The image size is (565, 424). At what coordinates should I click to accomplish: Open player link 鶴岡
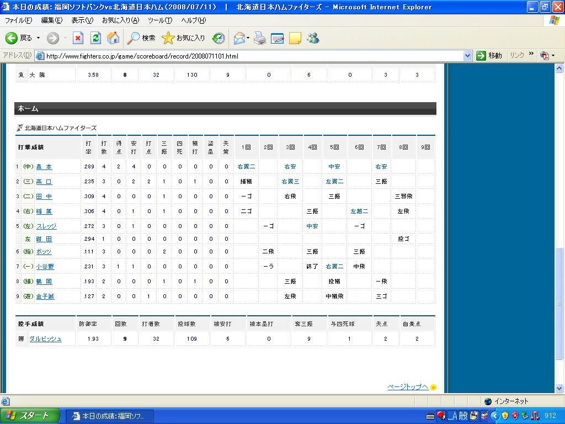click(44, 282)
